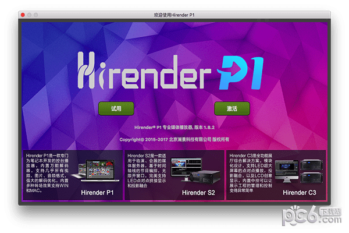Click the Hirender P1 description paragraph

coord(47,173)
